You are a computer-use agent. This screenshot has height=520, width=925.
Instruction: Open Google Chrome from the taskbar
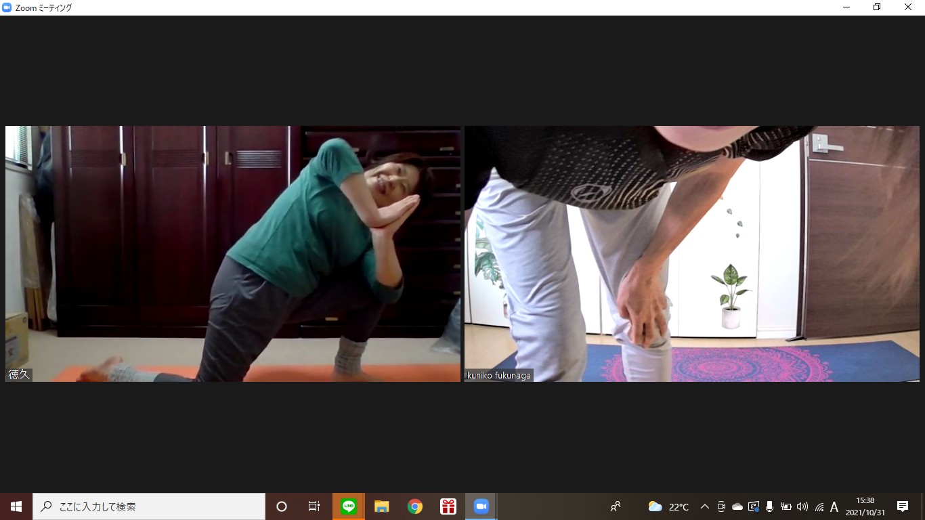[x=415, y=506]
